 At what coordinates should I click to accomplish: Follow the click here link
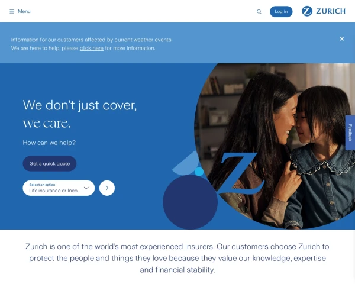[x=92, y=48]
